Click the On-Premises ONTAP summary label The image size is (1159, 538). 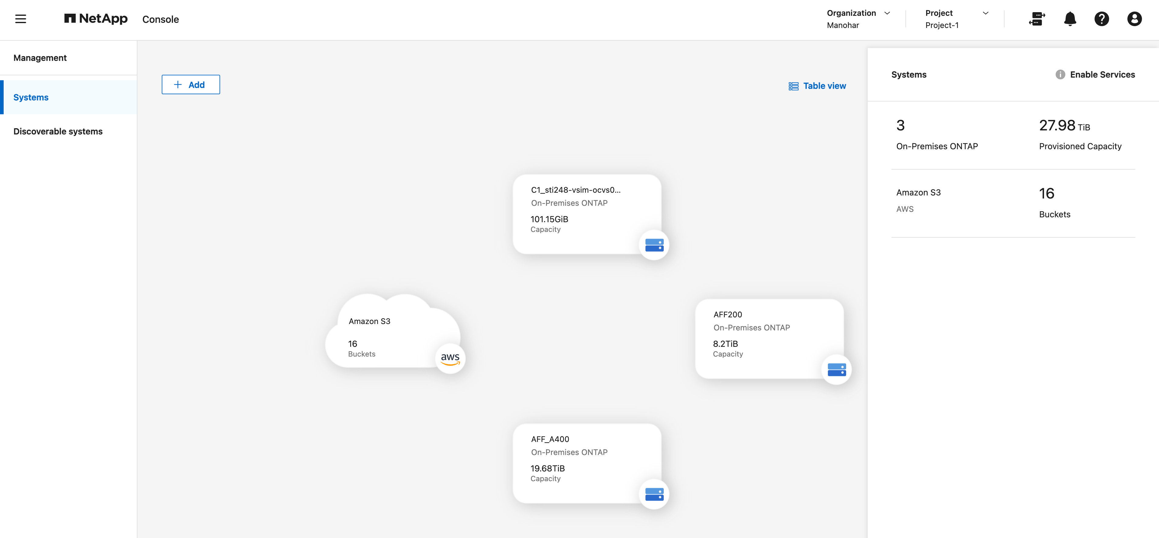click(937, 146)
